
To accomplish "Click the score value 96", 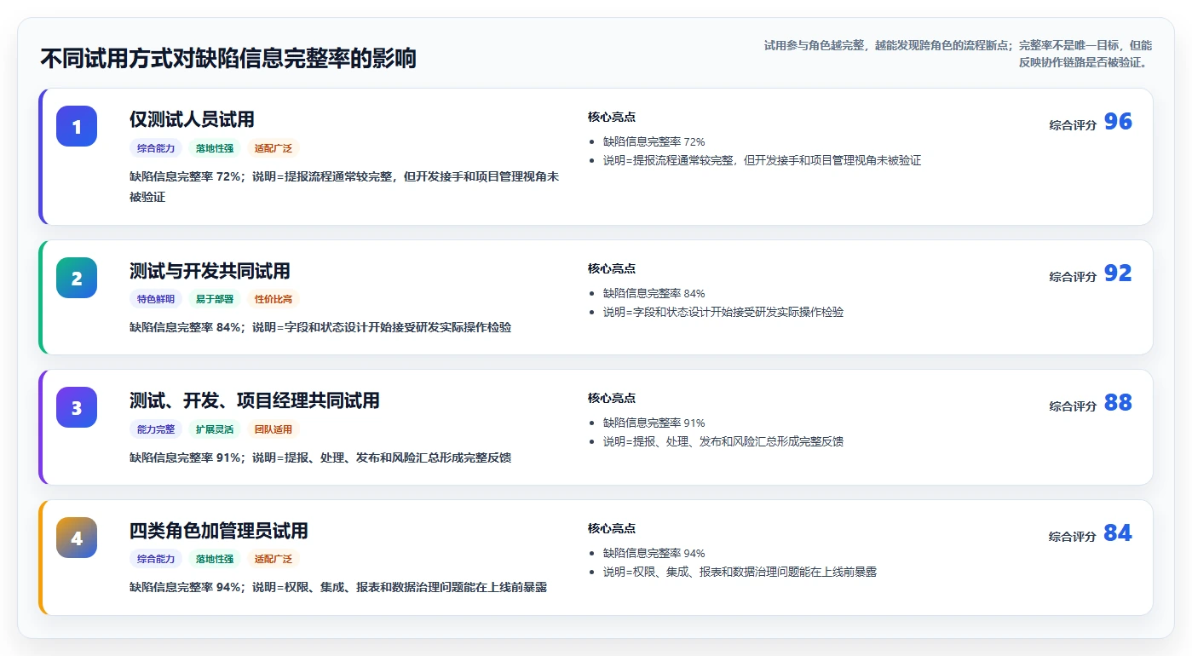I will (1118, 122).
